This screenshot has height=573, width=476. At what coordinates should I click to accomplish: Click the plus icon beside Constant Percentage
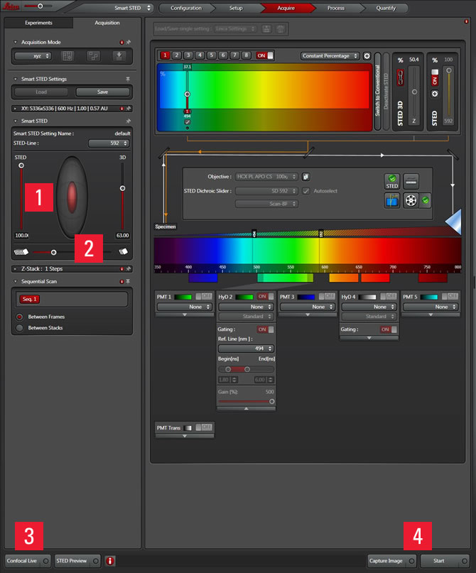(x=367, y=55)
